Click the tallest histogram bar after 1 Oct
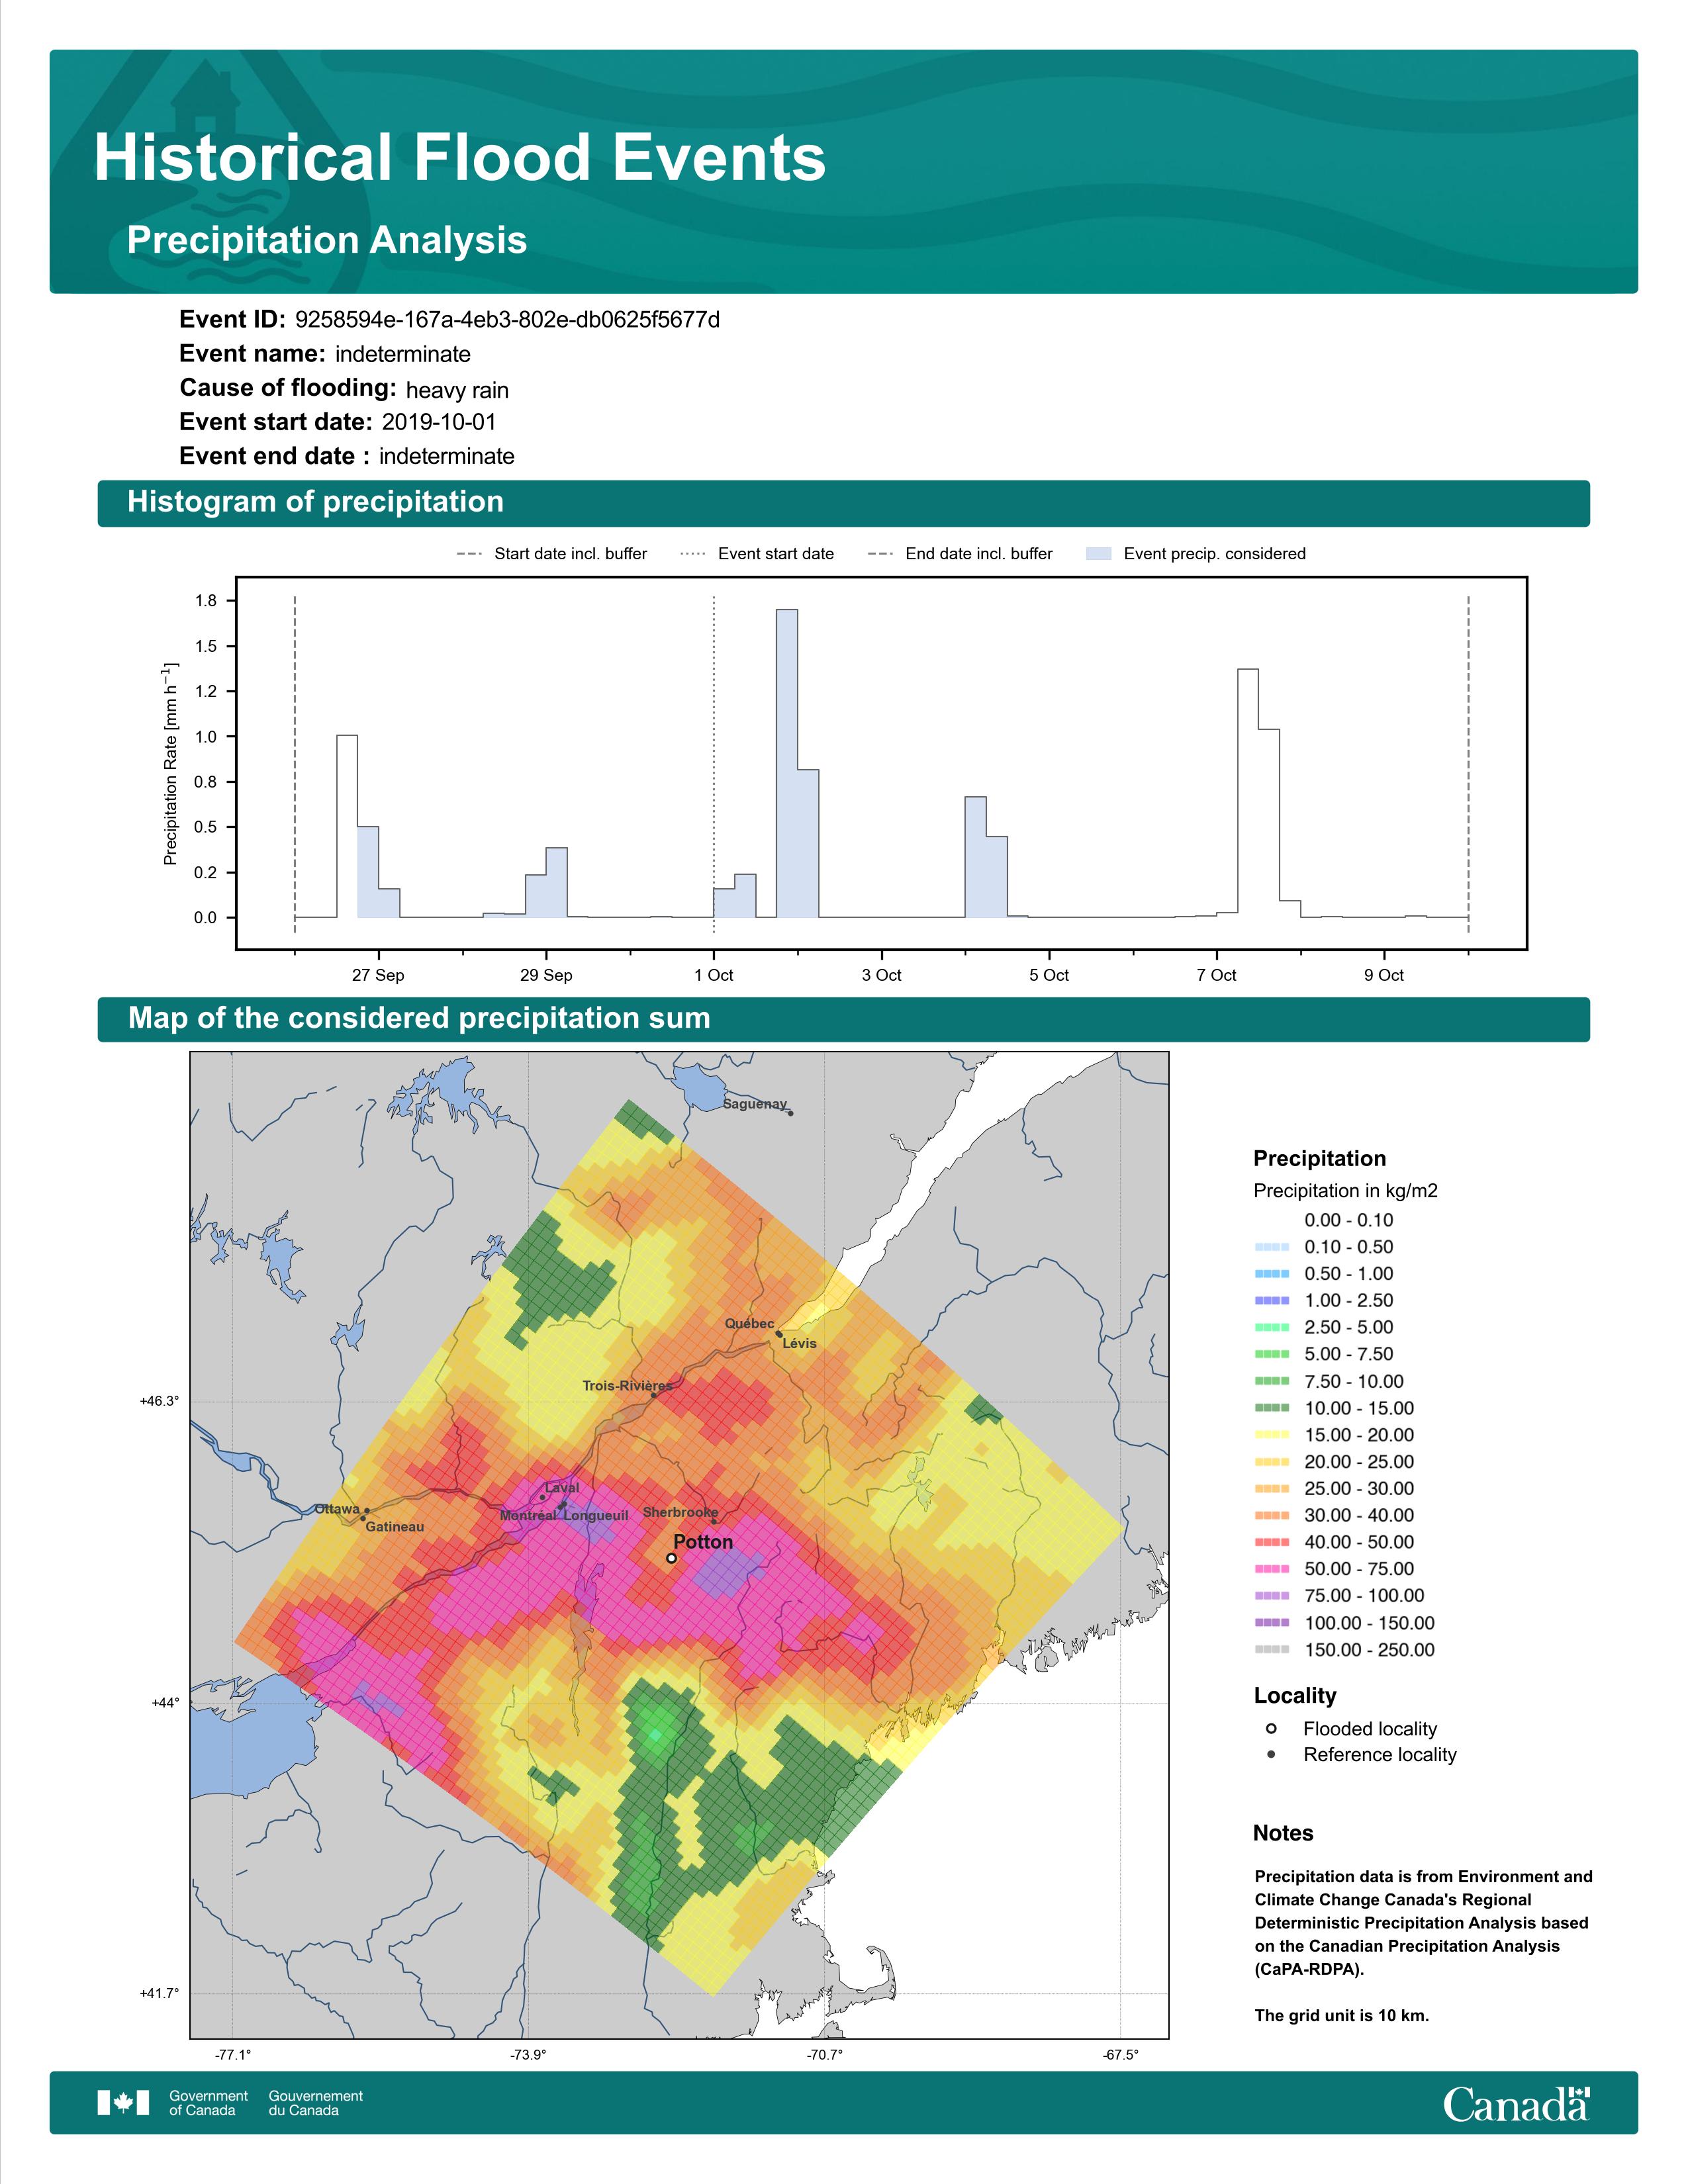 click(787, 763)
